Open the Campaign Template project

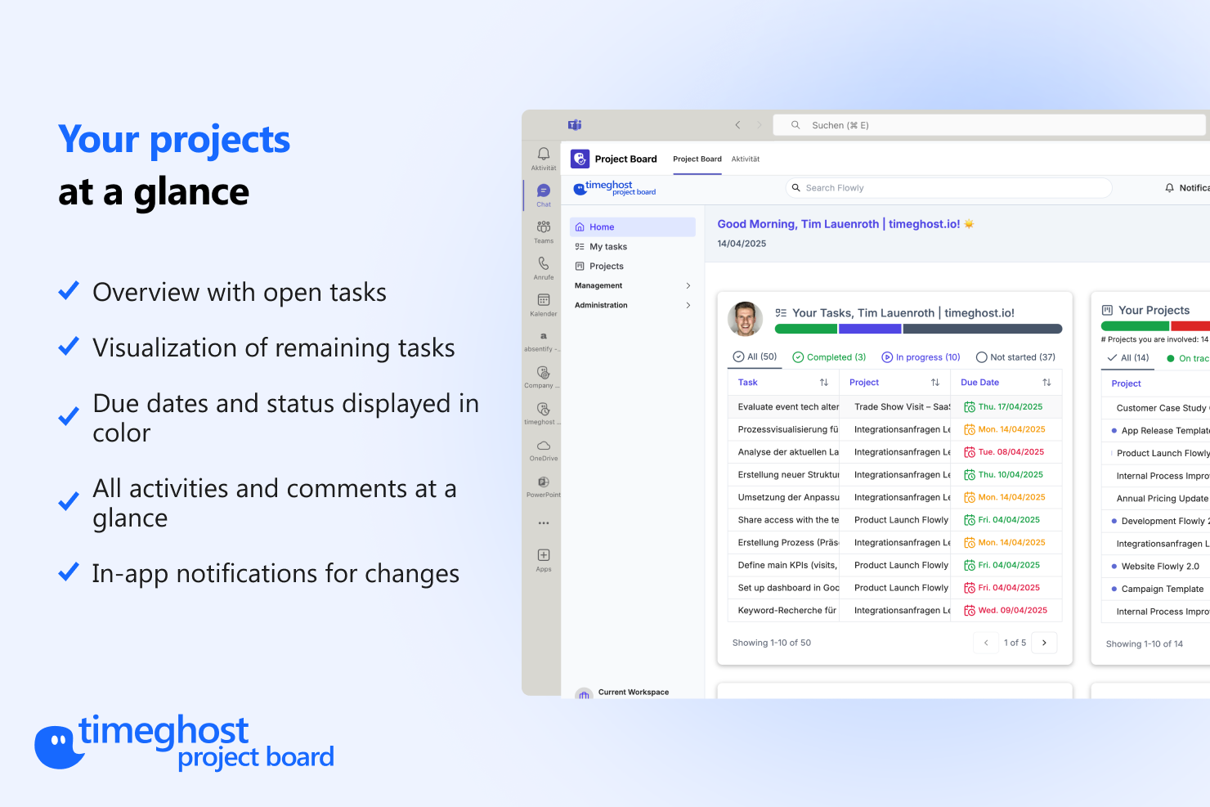(x=1163, y=590)
